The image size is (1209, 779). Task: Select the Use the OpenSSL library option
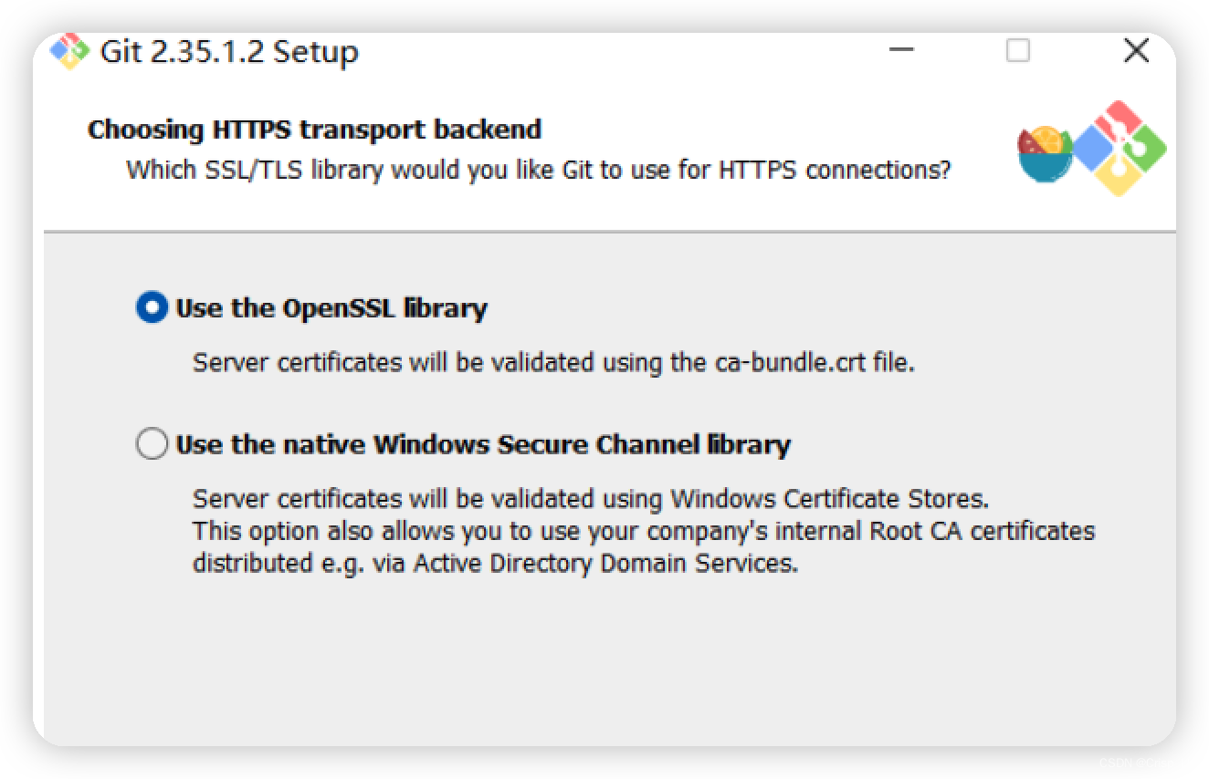tap(152, 307)
